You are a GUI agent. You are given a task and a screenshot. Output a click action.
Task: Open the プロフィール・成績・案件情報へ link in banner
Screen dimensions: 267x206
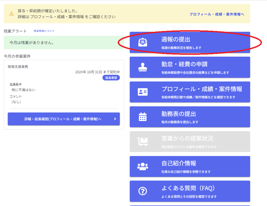tap(217, 14)
